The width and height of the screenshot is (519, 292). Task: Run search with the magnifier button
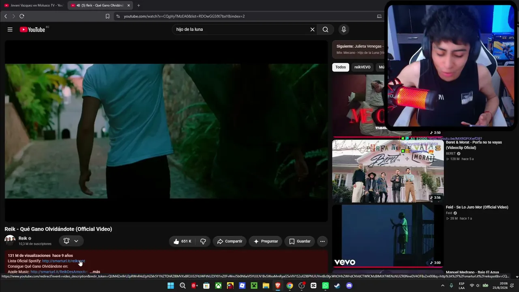click(x=325, y=30)
